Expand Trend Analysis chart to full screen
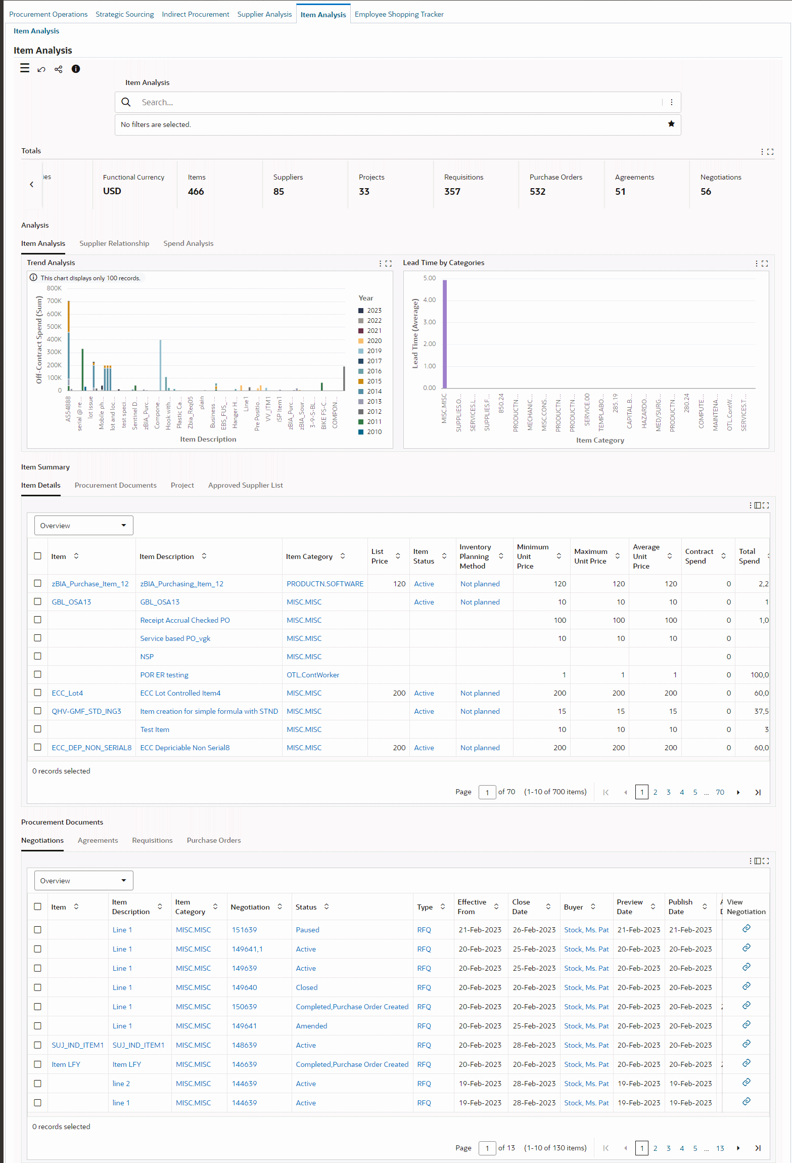 [389, 264]
